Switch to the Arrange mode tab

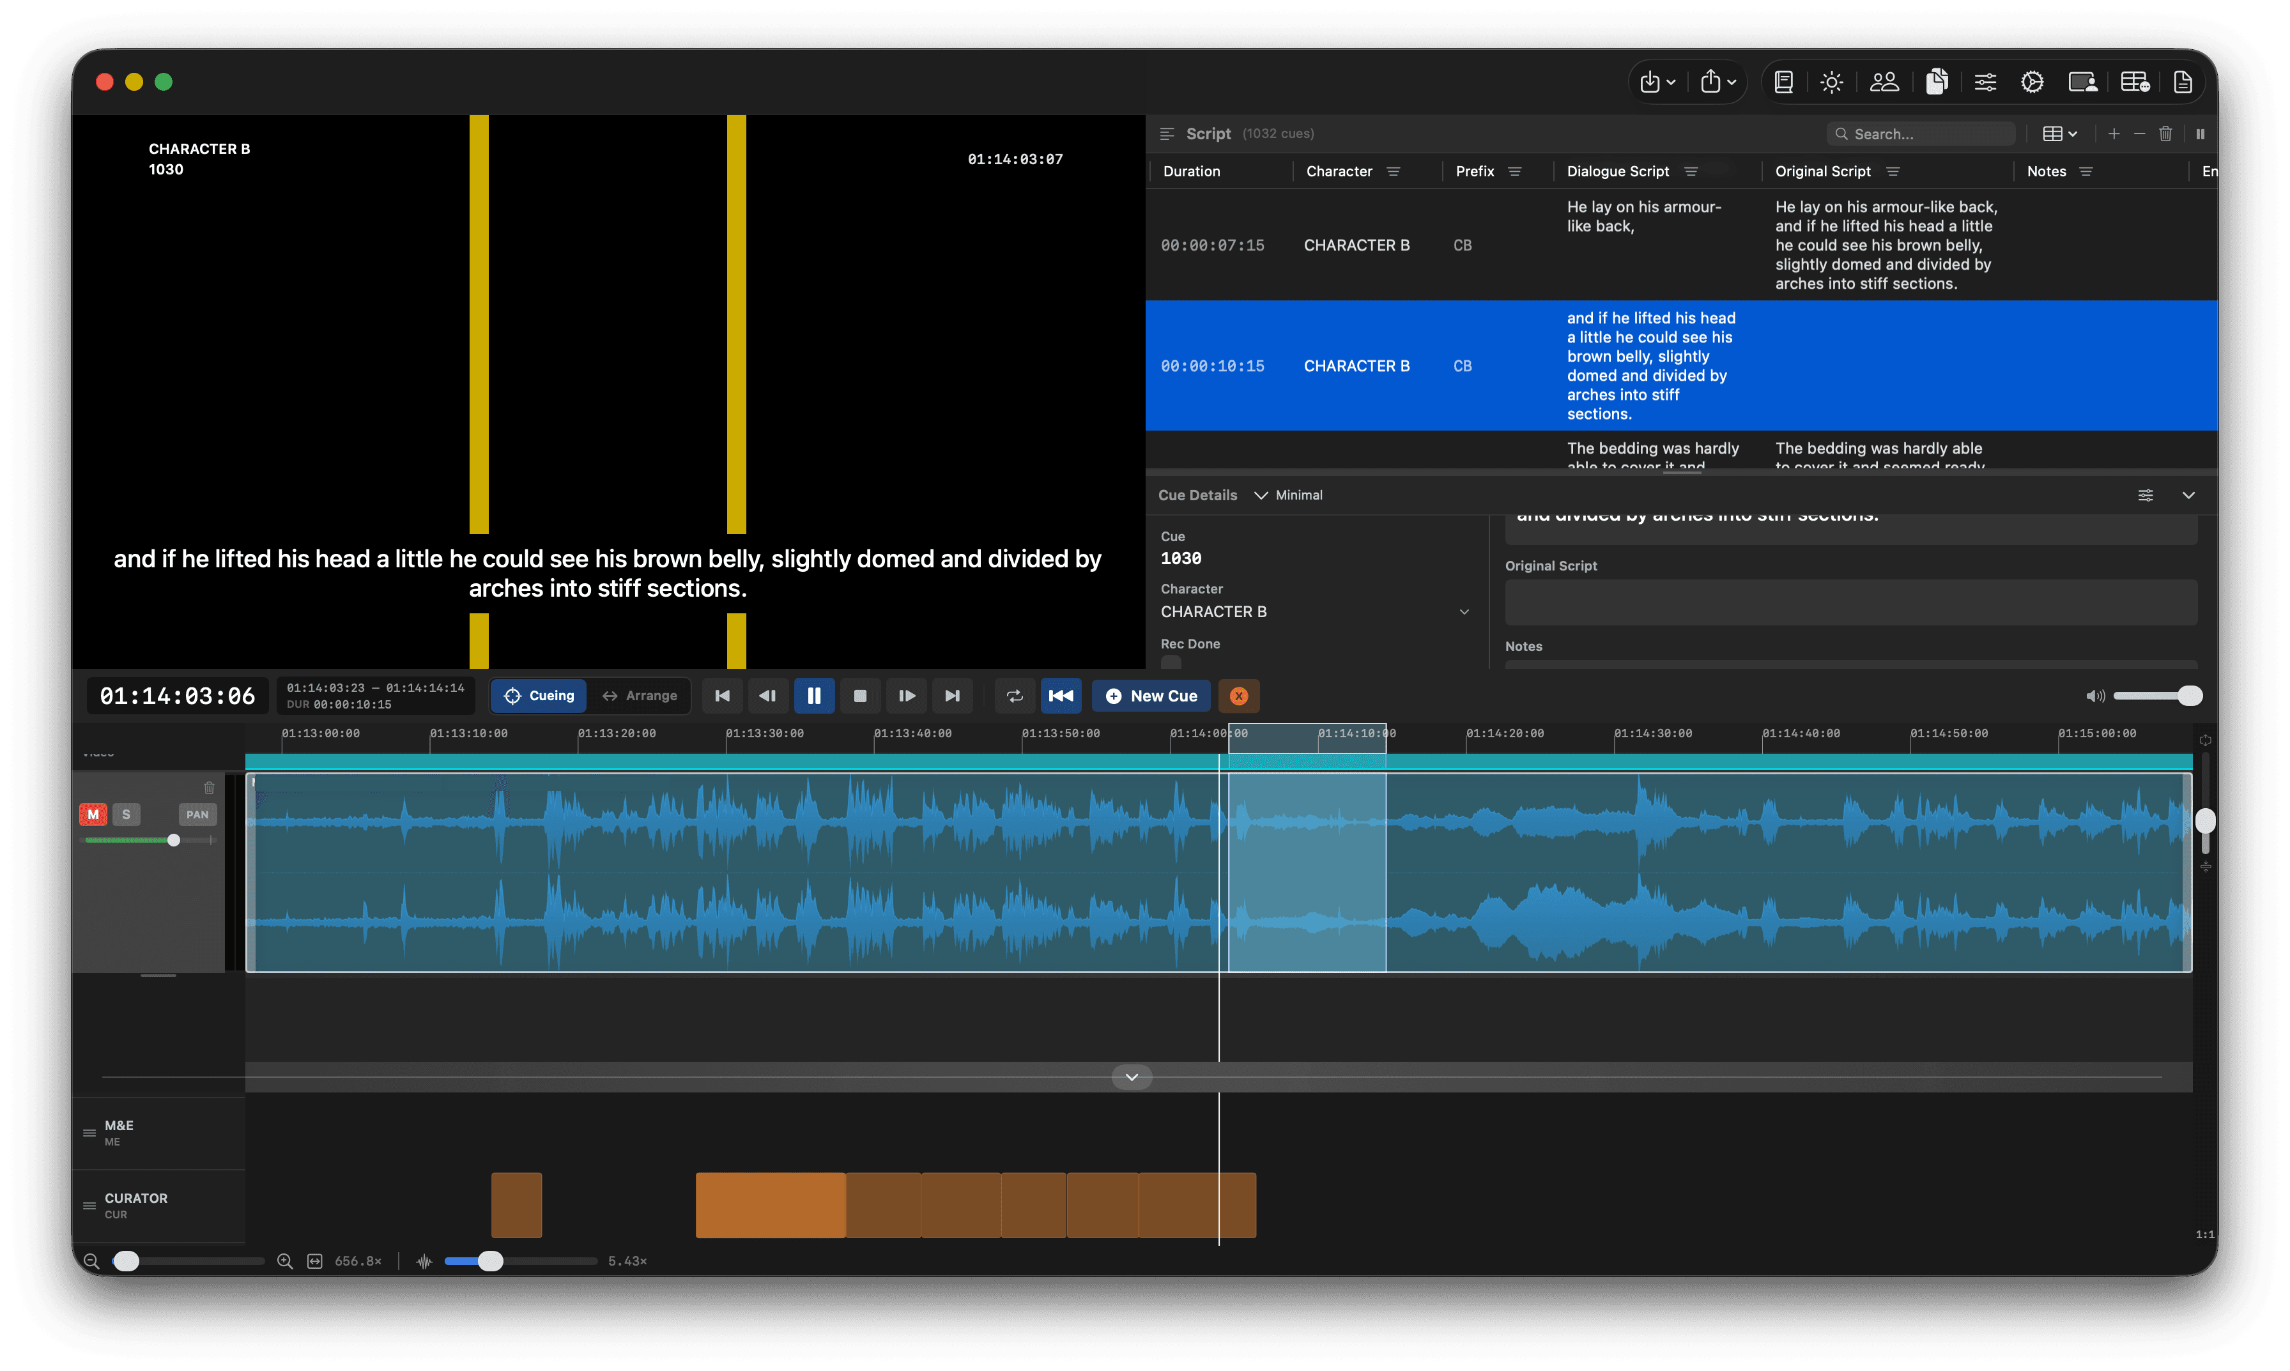point(639,696)
